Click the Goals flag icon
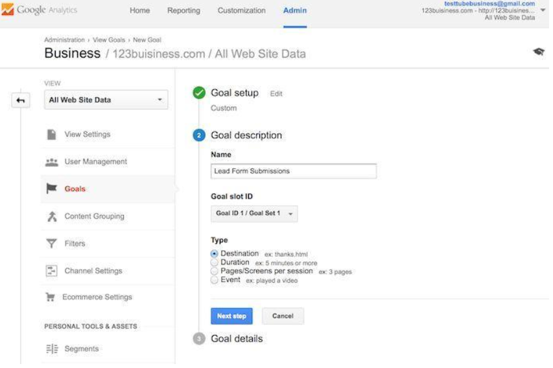Image resolution: width=553 pixels, height=368 pixels. click(x=52, y=189)
